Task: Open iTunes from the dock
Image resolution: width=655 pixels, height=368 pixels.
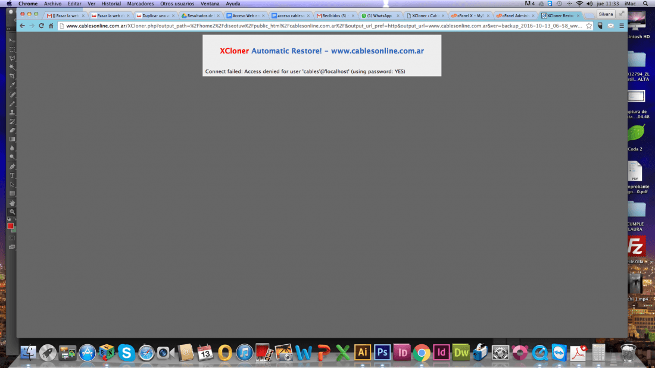Action: tap(244, 353)
